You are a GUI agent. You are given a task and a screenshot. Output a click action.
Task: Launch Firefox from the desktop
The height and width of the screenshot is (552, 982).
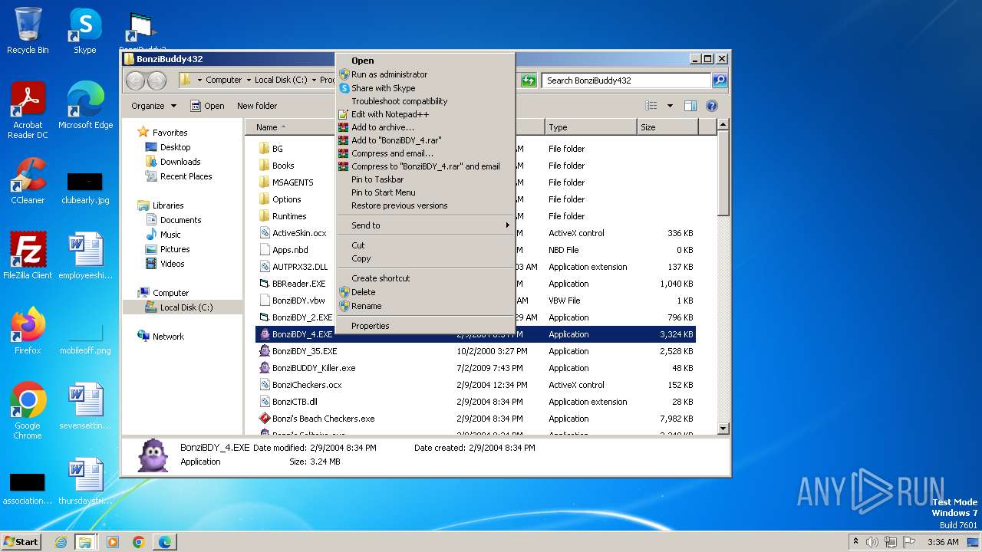tap(28, 330)
